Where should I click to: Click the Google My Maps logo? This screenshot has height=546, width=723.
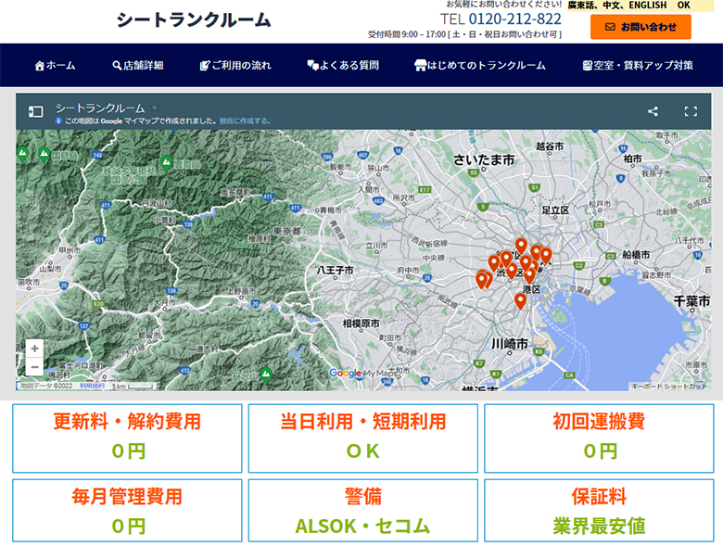pos(361,373)
